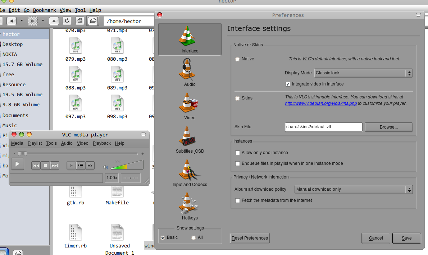This screenshot has width=428, height=255.
Task: Open file manager Bookmark menu
Action: pyautogui.click(x=45, y=10)
